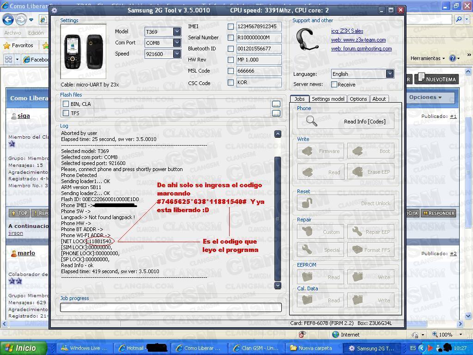The height and width of the screenshot is (355, 473).
Task: Open the About tab
Action: (379, 98)
